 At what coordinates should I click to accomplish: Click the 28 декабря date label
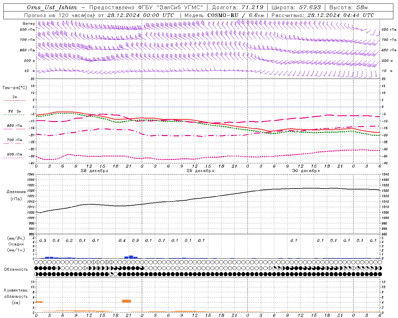94,171
